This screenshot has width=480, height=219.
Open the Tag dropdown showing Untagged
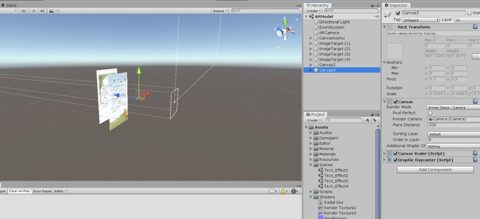point(420,20)
